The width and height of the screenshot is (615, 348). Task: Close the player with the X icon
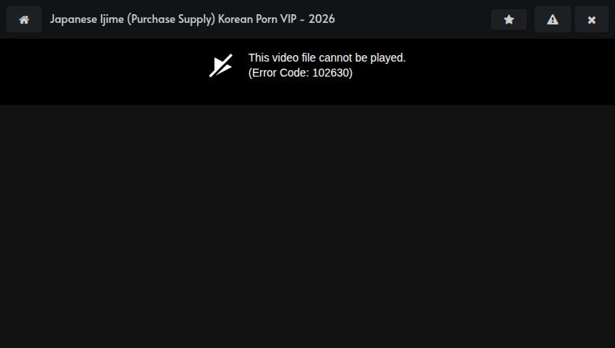pos(591,20)
